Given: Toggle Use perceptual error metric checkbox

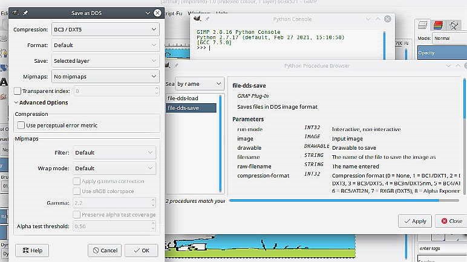Looking at the screenshot, I should pyautogui.click(x=22, y=125).
